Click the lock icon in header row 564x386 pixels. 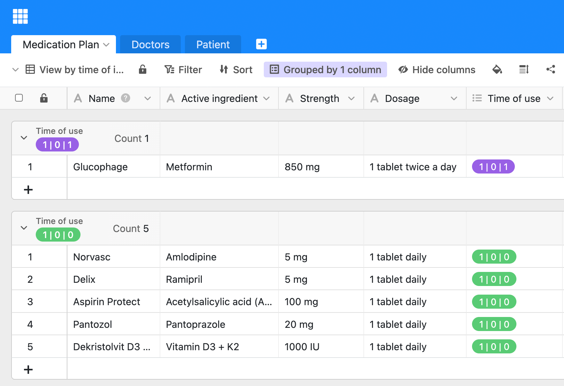[44, 98]
